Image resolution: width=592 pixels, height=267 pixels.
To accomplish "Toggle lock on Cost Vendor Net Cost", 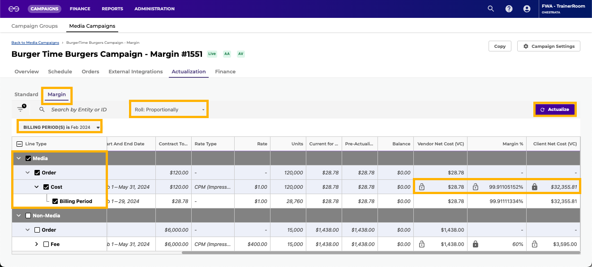I will [x=421, y=187].
